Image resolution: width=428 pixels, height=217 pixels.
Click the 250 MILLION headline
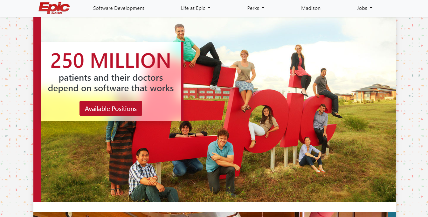(111, 61)
